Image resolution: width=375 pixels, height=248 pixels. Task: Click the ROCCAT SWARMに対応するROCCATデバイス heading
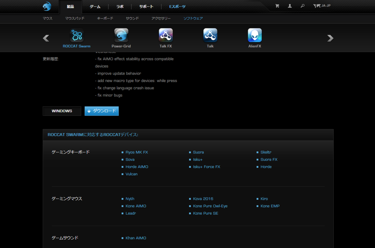[93, 135]
